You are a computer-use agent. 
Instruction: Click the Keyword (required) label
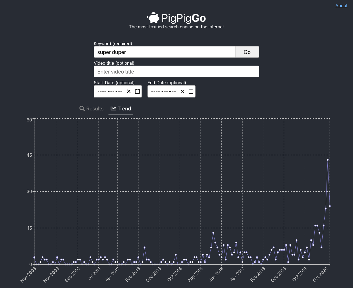click(113, 44)
